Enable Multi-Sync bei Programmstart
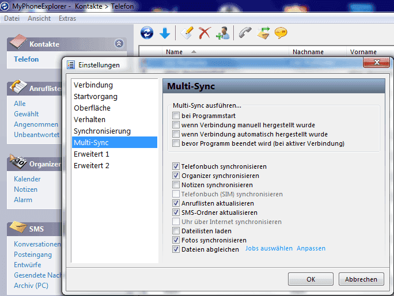Image resolution: width=394 pixels, height=296 pixels. [x=176, y=116]
